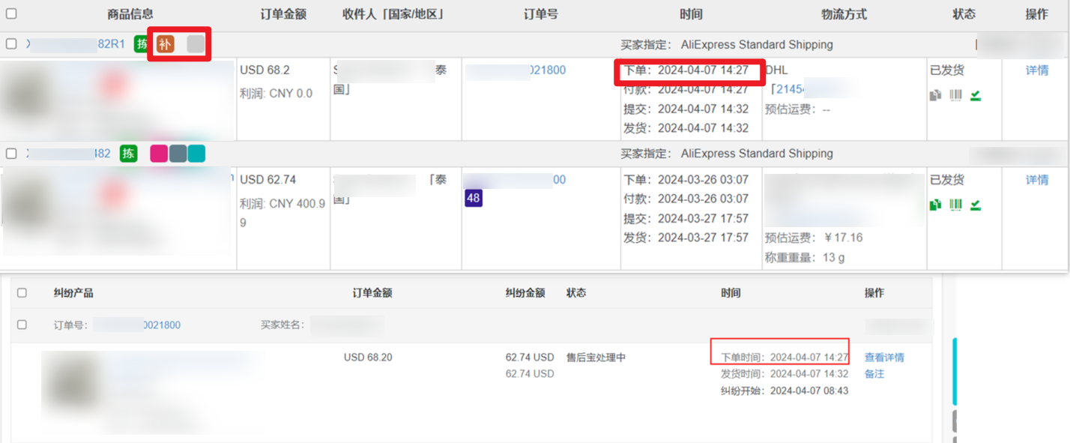
Task: Open 详情 for the USD 68.2 order
Action: pos(1037,70)
